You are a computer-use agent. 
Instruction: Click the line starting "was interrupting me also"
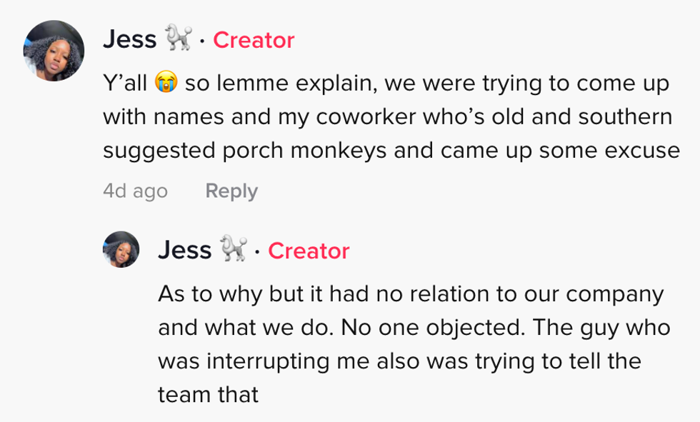[399, 361]
